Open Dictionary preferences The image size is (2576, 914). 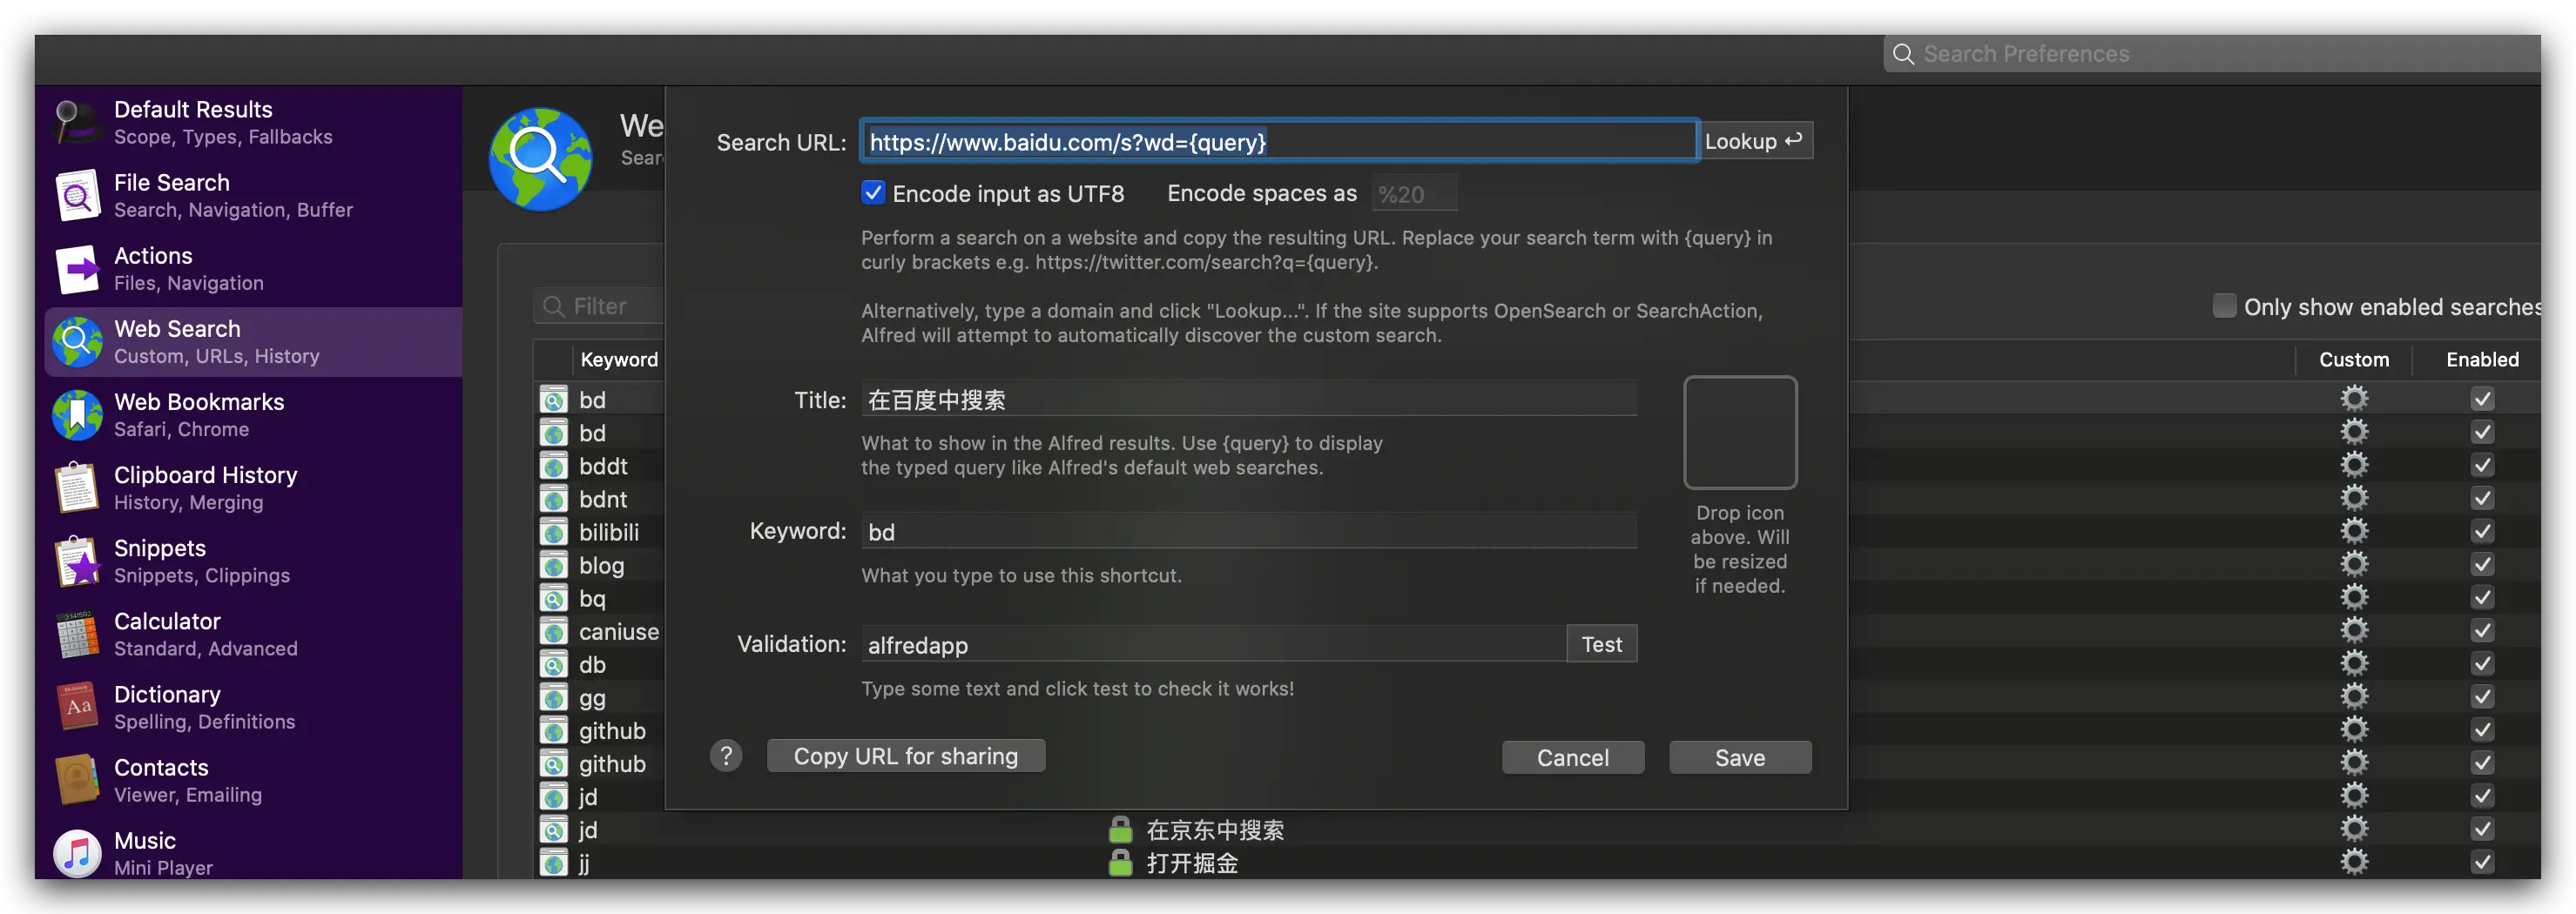[x=253, y=706]
